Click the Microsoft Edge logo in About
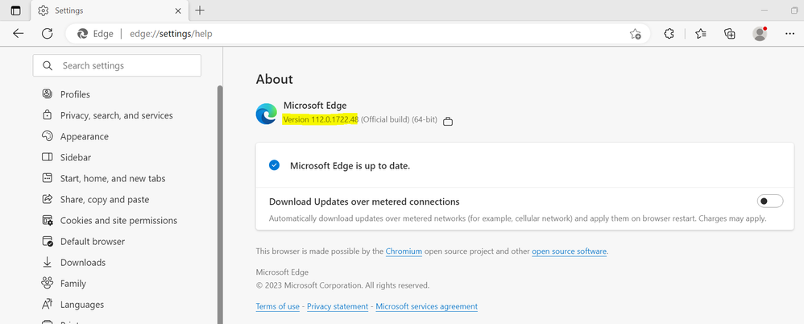804x324 pixels. (x=267, y=114)
